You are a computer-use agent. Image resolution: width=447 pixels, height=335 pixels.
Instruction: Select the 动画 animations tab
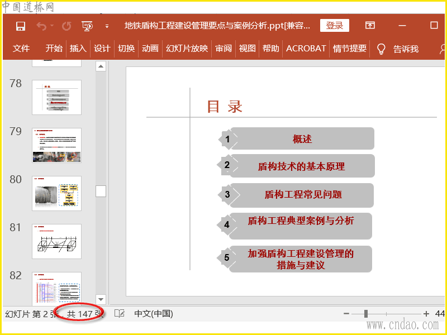click(150, 49)
